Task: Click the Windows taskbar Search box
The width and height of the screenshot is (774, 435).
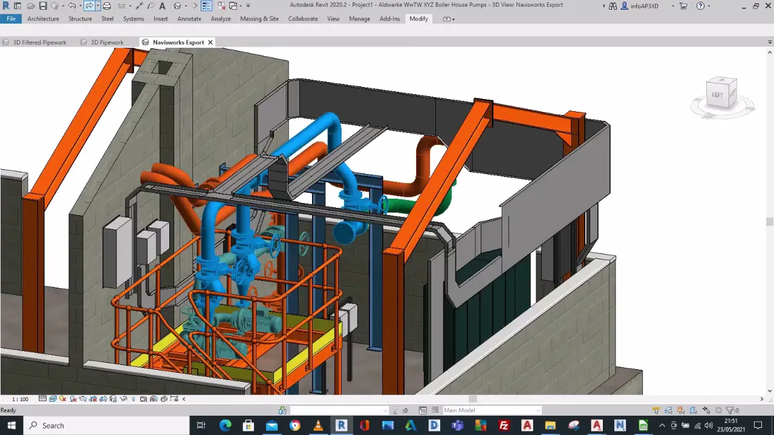Action: (x=106, y=425)
